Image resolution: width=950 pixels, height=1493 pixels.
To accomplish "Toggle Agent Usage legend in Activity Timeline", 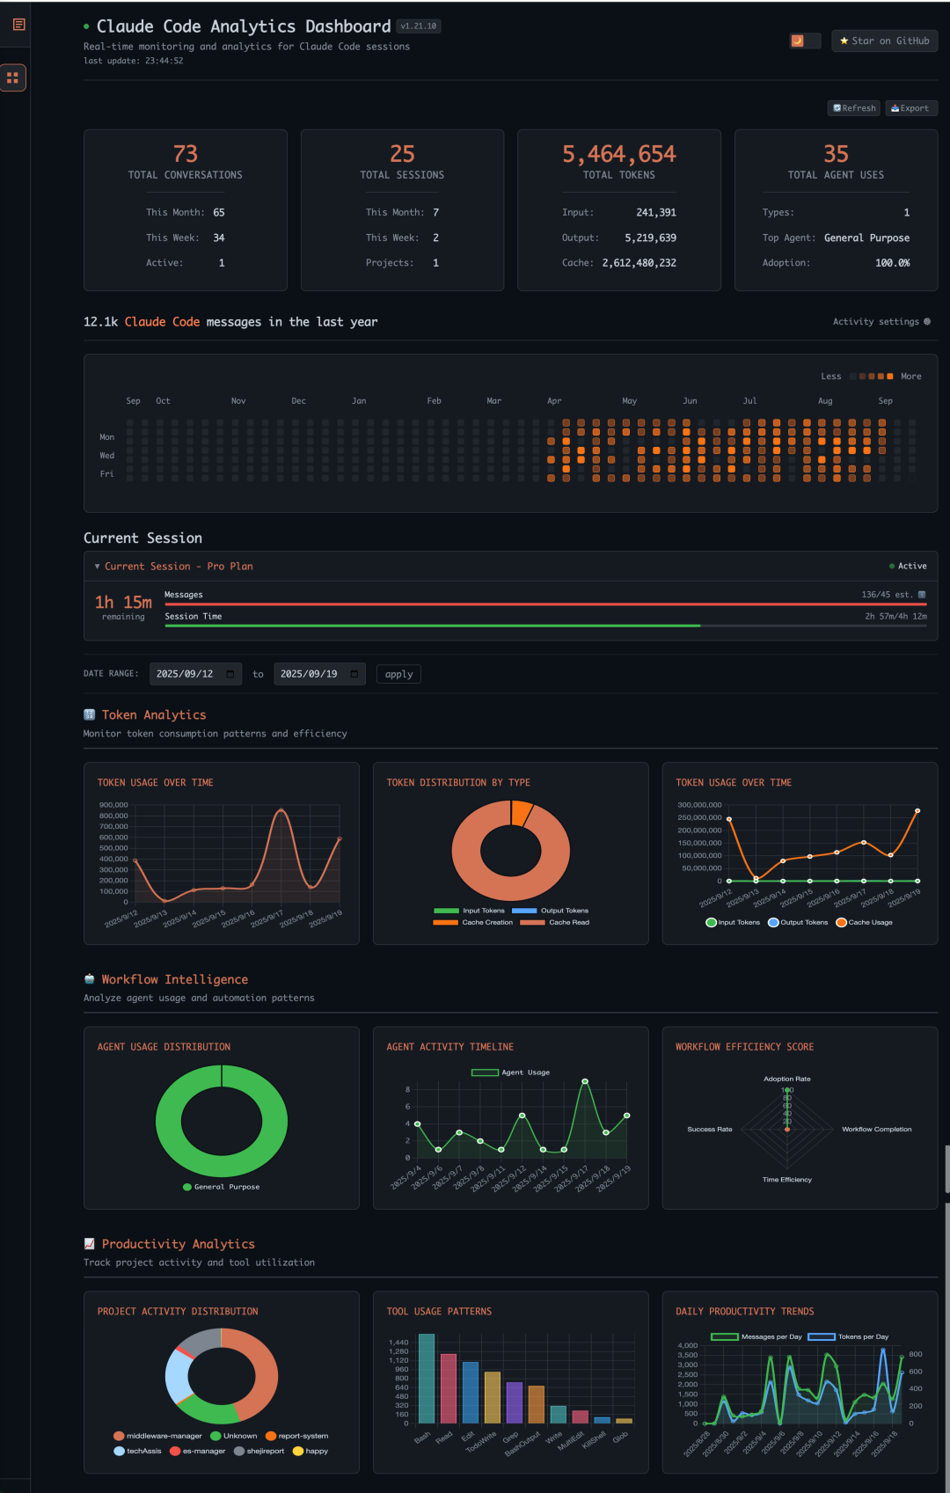I will click(x=510, y=1072).
